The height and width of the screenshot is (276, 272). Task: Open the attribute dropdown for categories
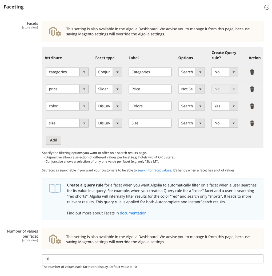coord(84,72)
